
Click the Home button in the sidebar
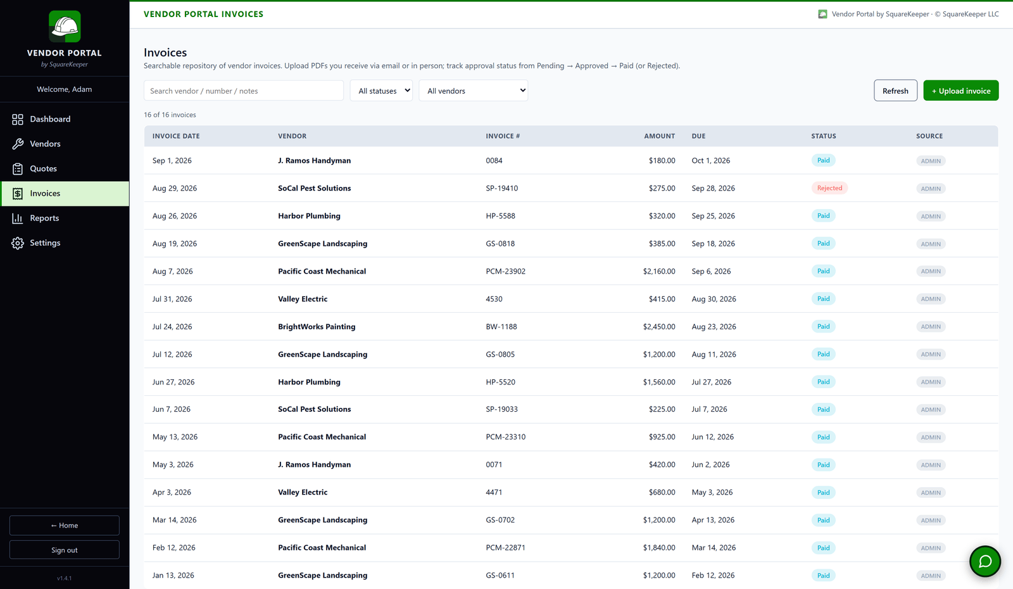[65, 526]
